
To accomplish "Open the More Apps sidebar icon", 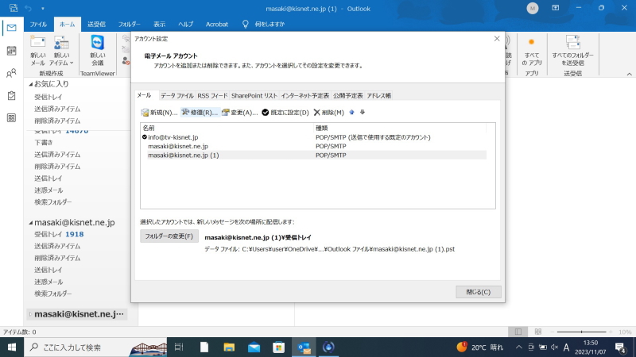I will tap(11, 117).
